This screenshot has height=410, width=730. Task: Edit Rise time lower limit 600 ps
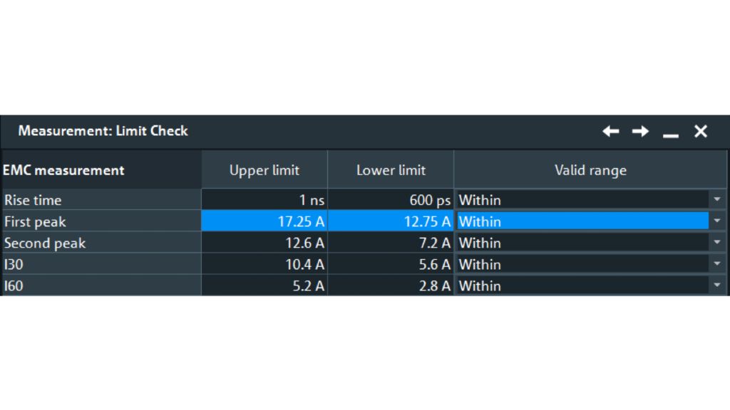pyautogui.click(x=391, y=200)
